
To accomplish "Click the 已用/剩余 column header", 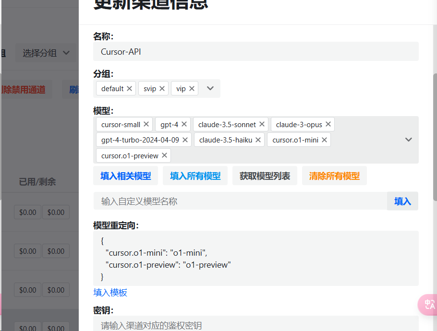I will 37,182.
